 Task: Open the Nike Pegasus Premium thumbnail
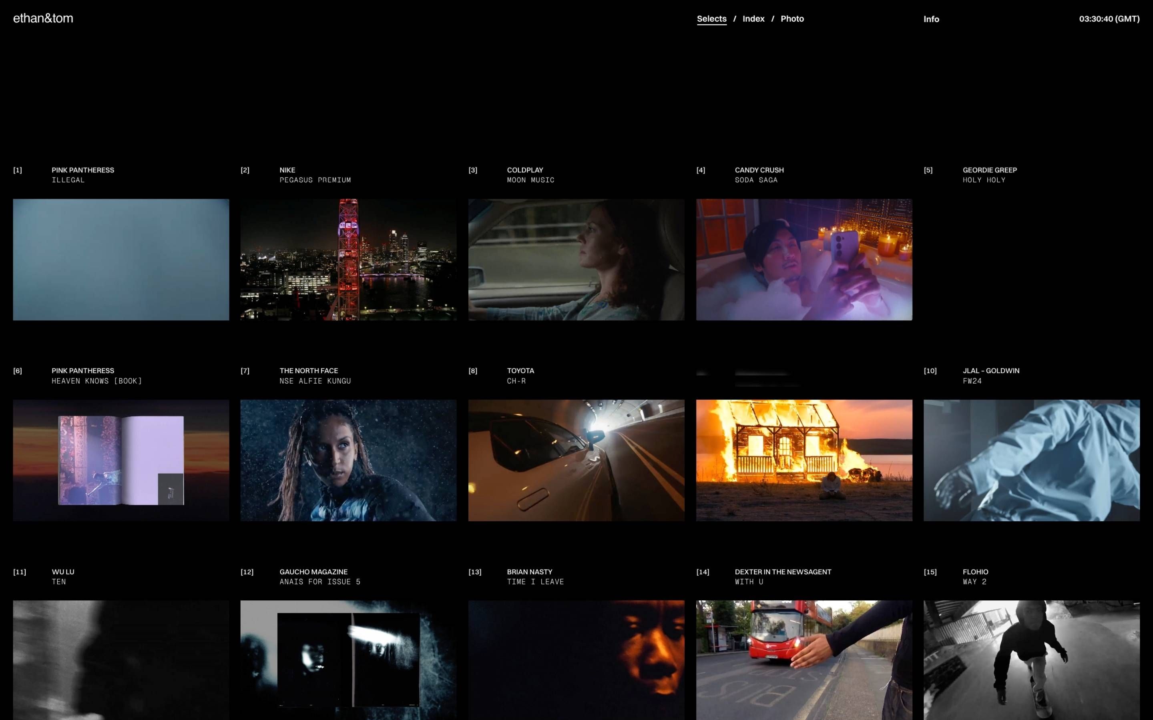[x=348, y=260]
